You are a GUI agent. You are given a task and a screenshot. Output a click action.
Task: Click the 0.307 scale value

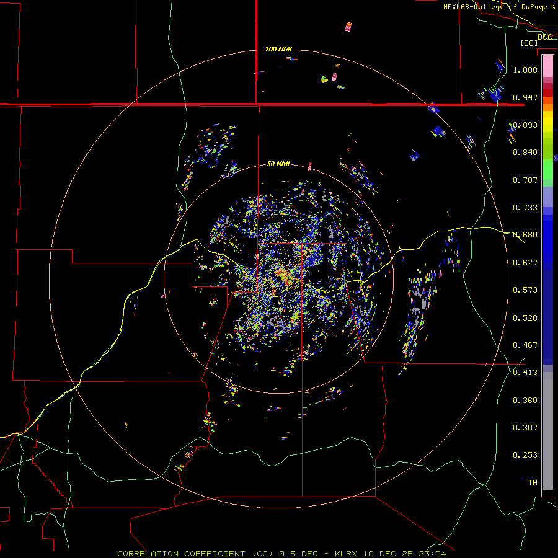[x=525, y=428]
